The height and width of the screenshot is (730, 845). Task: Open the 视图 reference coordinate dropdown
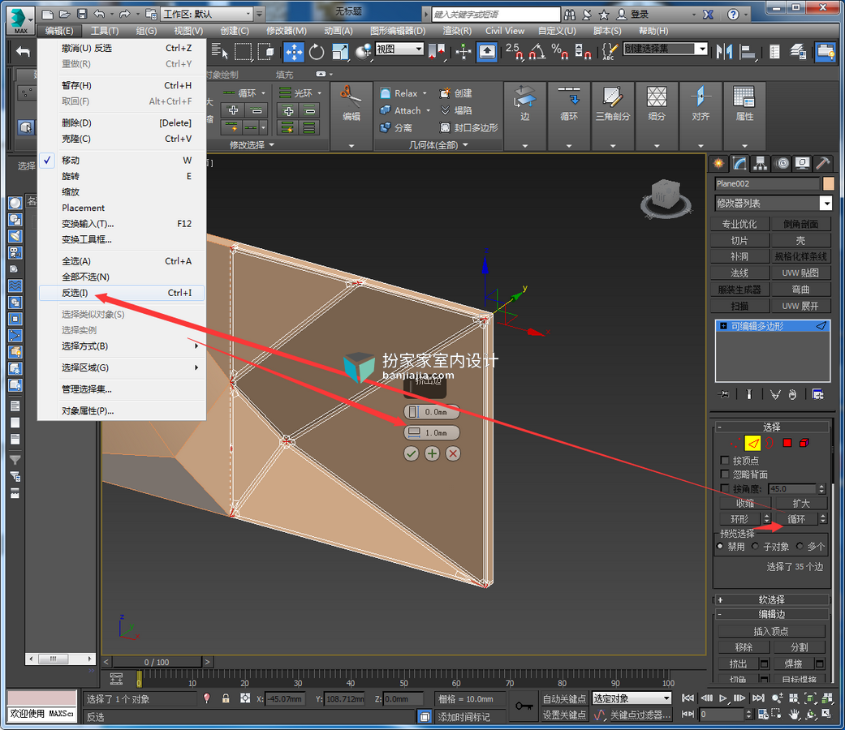coord(399,49)
